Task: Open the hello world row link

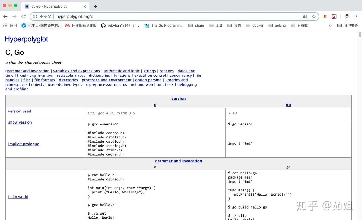Action: click(x=18, y=197)
